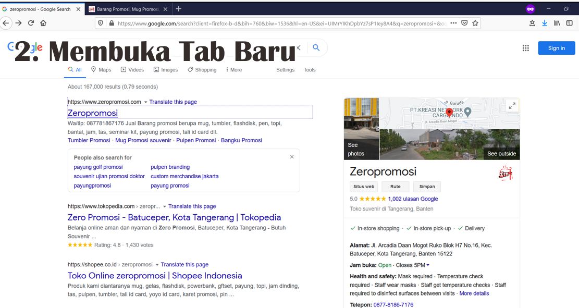Open the Firefox home page icon
579x308 pixels.
click(x=43, y=23)
